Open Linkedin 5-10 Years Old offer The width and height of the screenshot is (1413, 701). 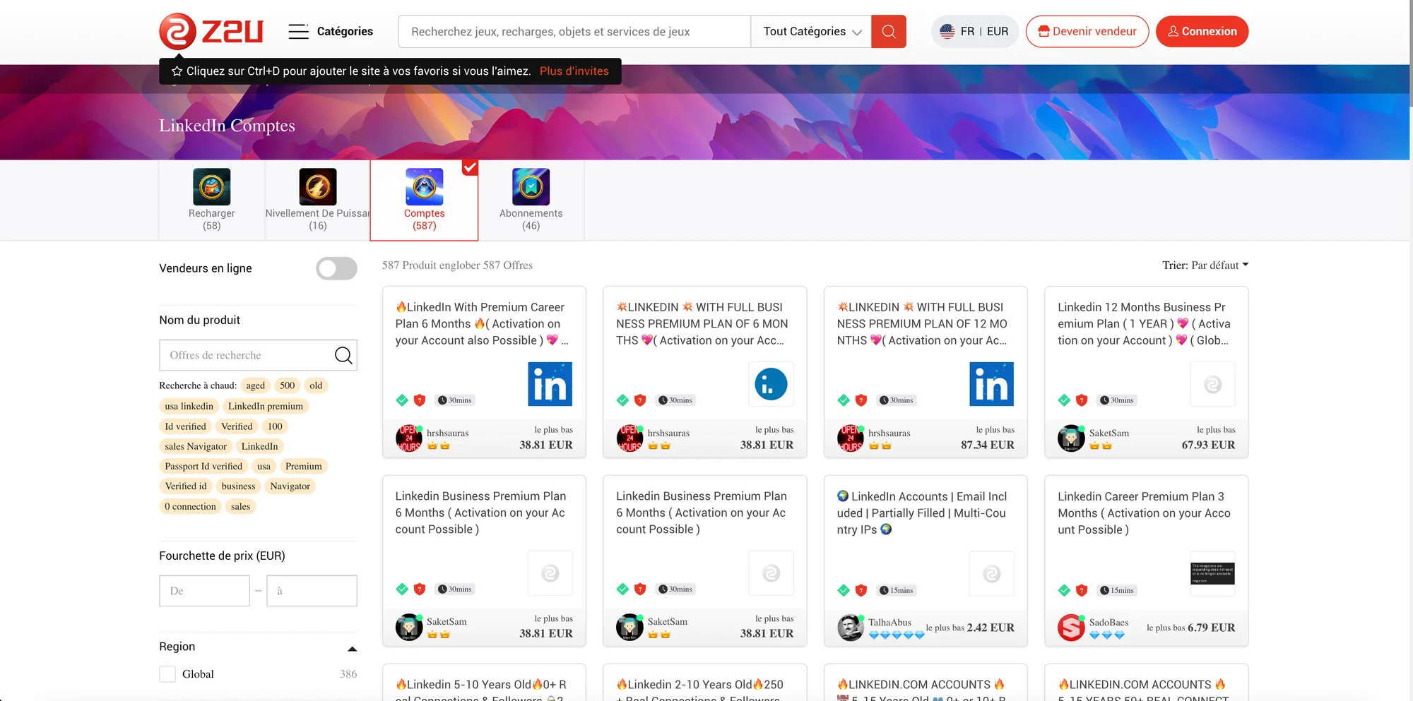[x=482, y=690]
